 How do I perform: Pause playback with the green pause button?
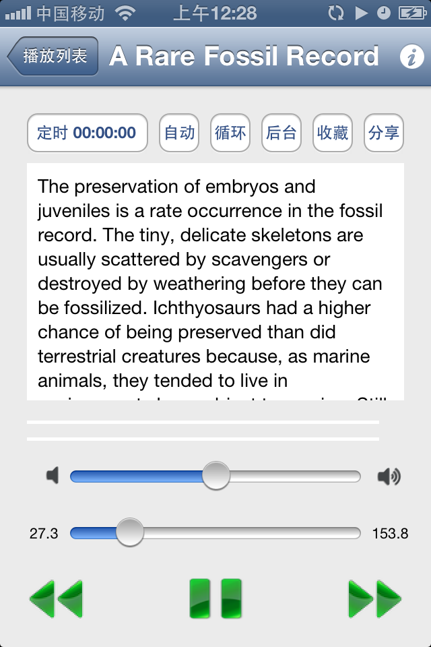215,598
